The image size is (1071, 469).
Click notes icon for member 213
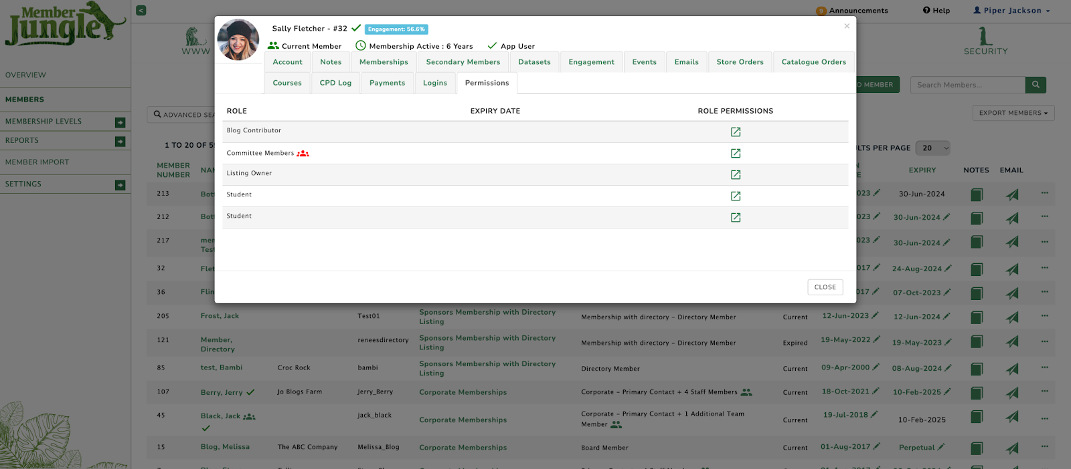click(x=977, y=194)
